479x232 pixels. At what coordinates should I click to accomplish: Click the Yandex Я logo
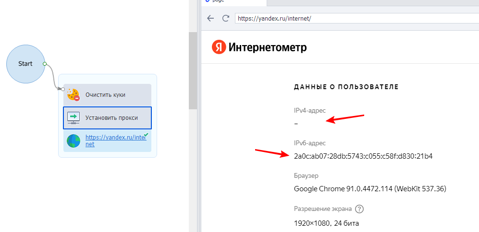pos(219,47)
